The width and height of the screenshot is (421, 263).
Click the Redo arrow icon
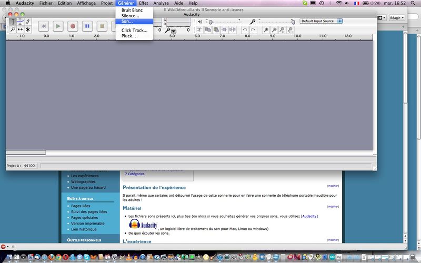(253, 30)
